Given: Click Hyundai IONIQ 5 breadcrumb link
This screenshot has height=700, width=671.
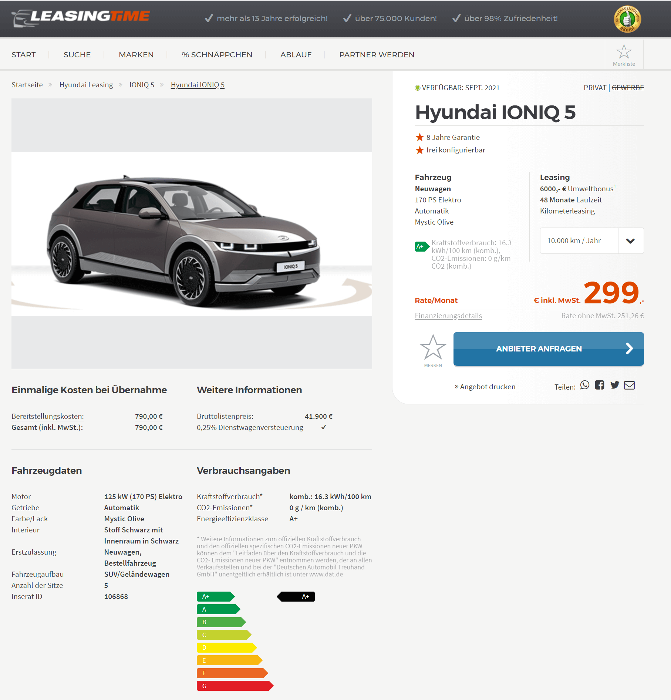Looking at the screenshot, I should [x=198, y=85].
